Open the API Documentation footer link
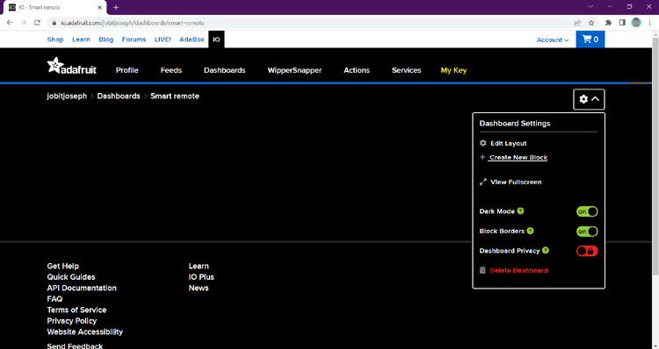Screen dimensions: 659x349 pyautogui.click(x=82, y=288)
